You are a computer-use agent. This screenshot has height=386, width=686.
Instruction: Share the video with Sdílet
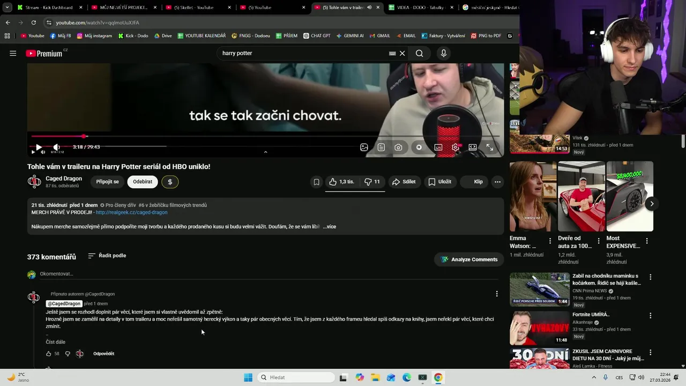(404, 182)
